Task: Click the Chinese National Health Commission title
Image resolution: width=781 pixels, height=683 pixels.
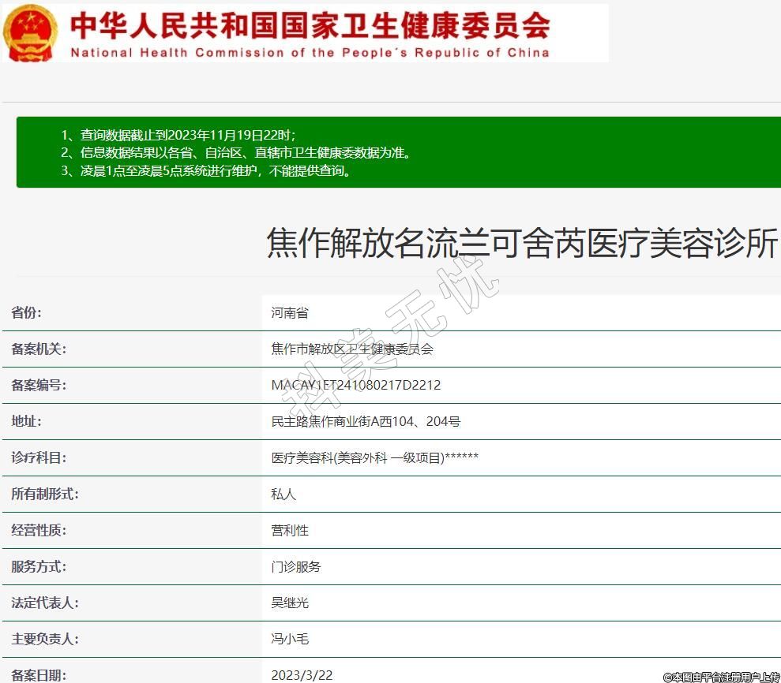Action: point(310,25)
